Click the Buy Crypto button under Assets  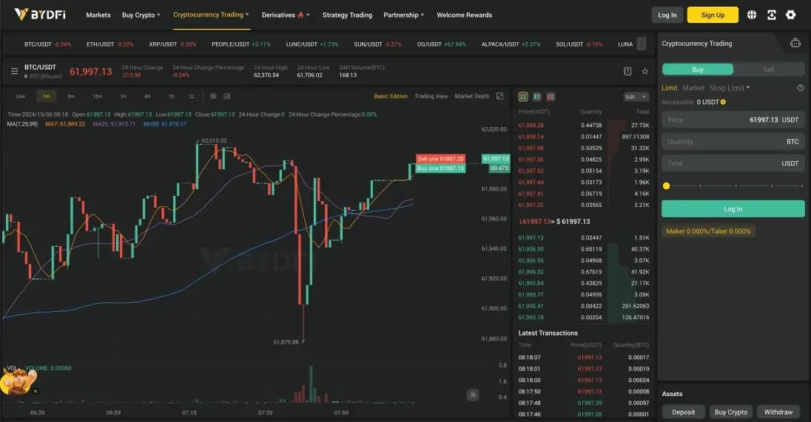pos(731,412)
